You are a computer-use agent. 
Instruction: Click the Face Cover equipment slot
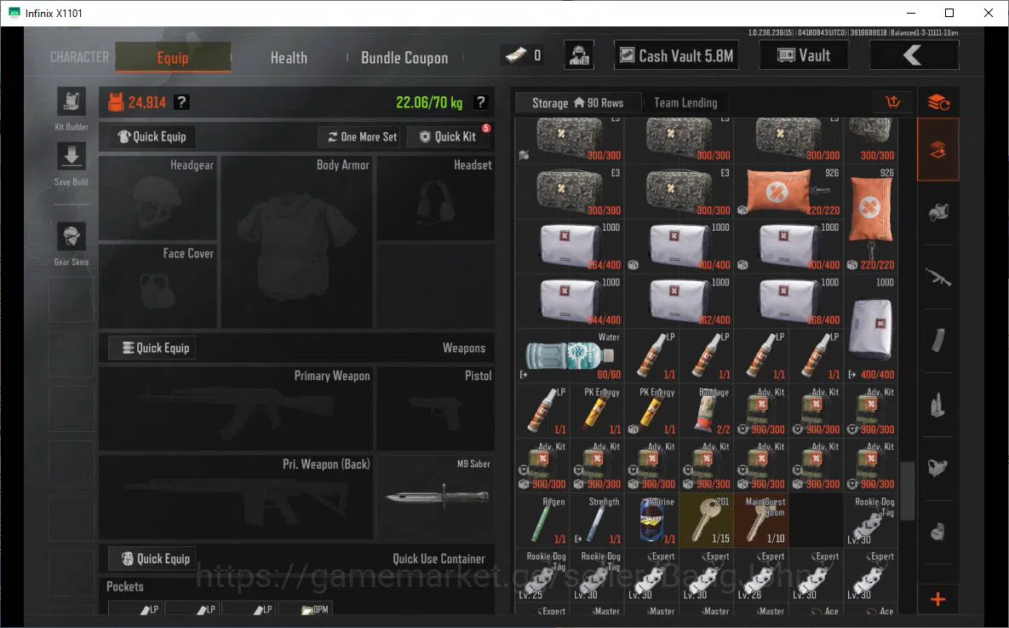pos(158,286)
